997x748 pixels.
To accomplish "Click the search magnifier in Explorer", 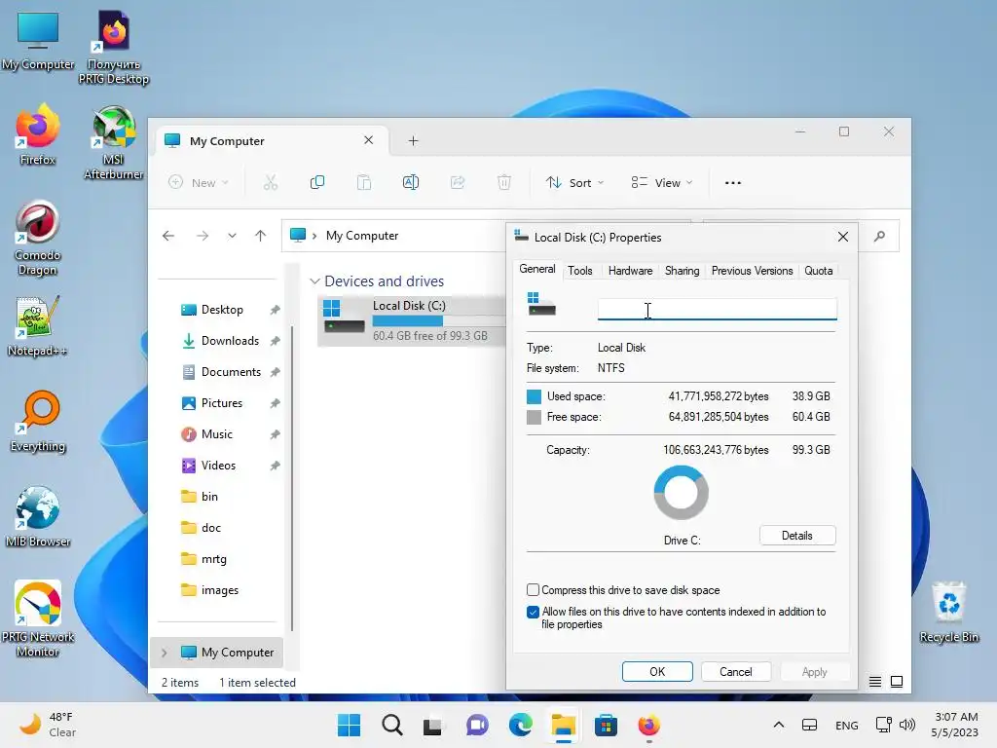I will [879, 237].
